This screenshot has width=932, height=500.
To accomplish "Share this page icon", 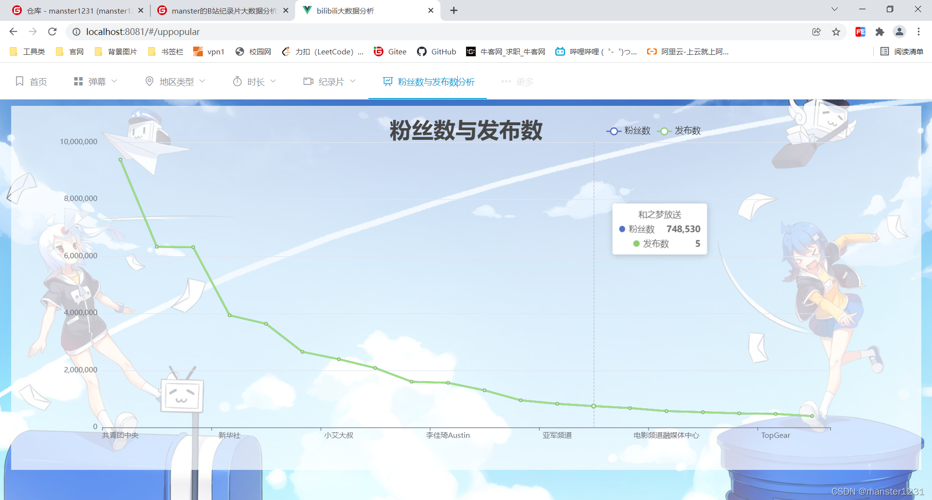I will point(816,32).
